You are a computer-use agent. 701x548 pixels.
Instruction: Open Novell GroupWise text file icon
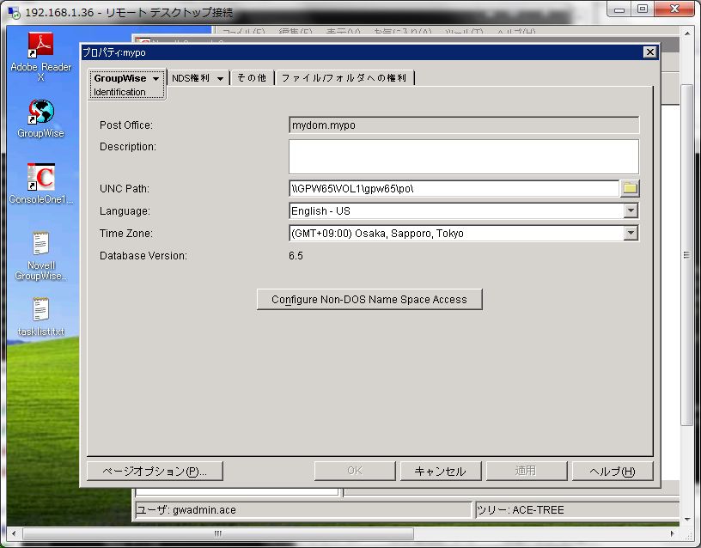coord(40,256)
